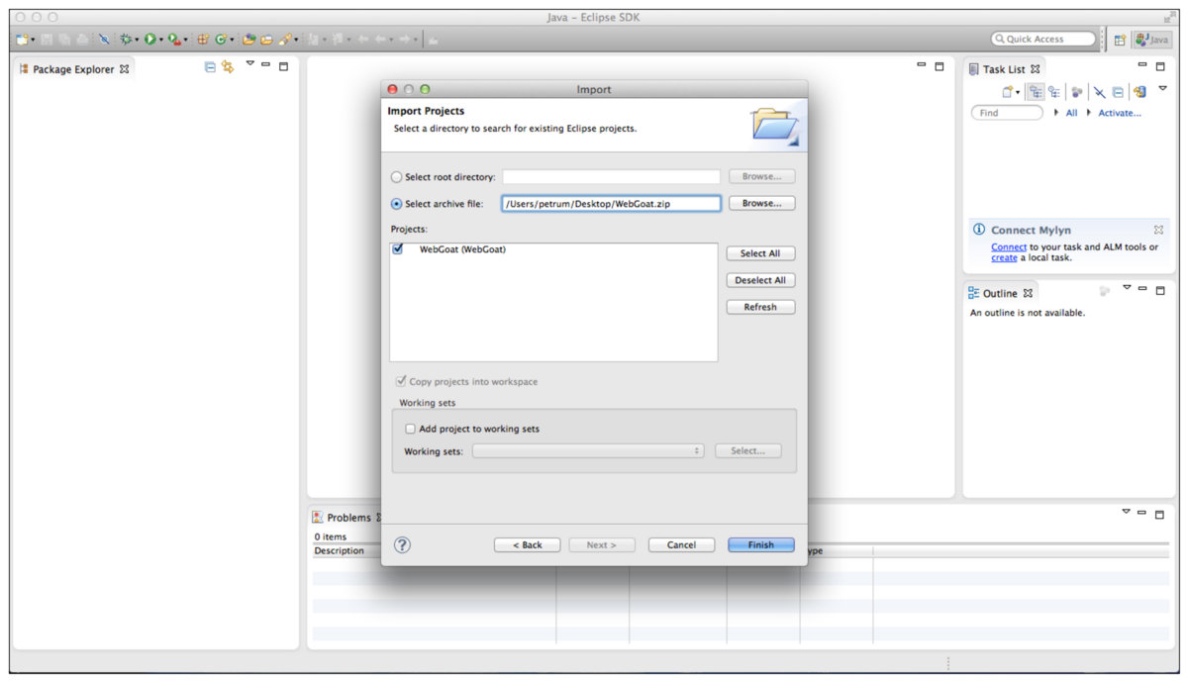Click the Search flashlight toolbar icon
The width and height of the screenshot is (1188, 682).
[x=284, y=40]
